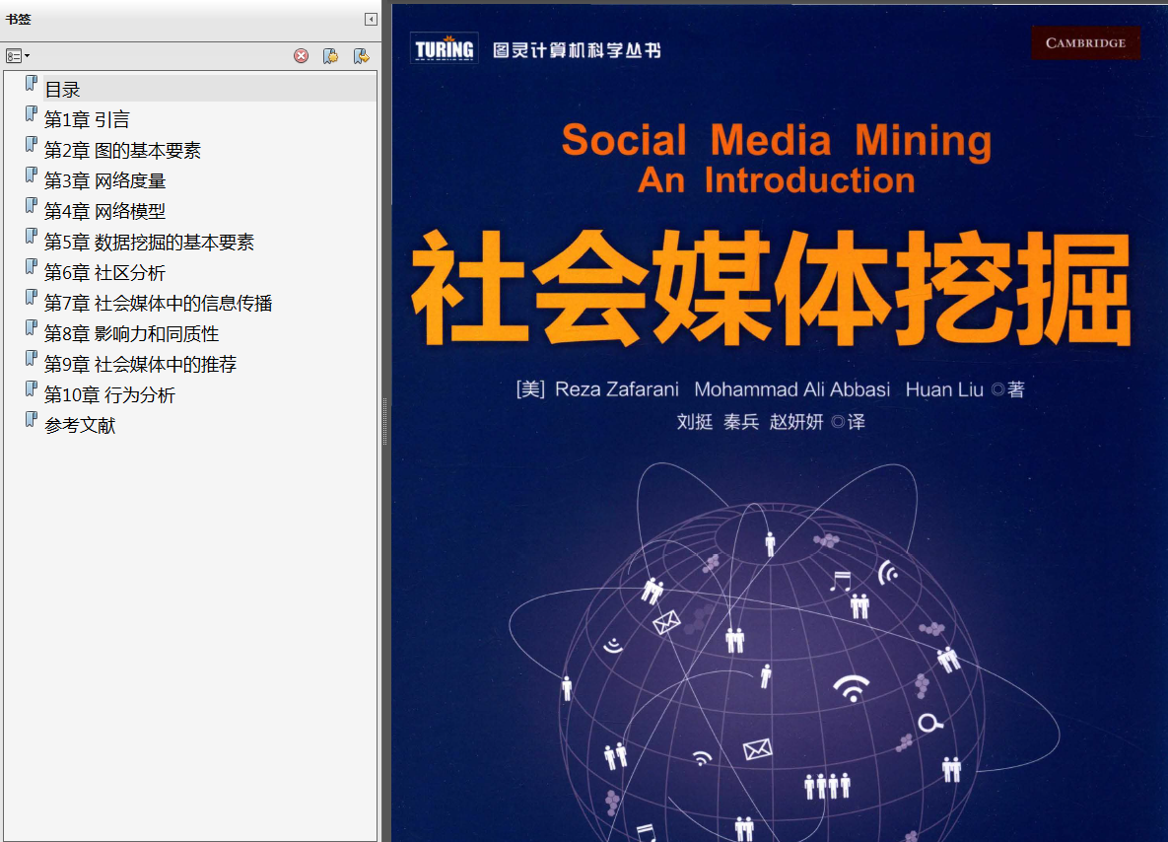Click the CAMBRIDGE badge on the cover
1168x842 pixels.
pyautogui.click(x=1085, y=43)
